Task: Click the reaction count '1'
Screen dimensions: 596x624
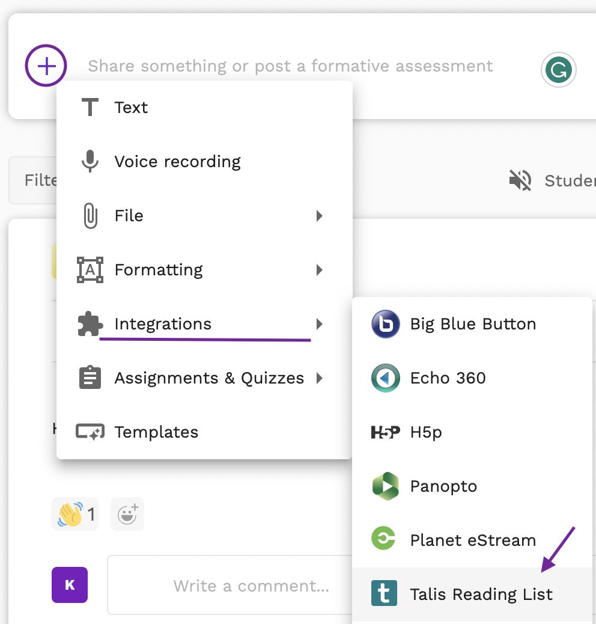Action: pos(91,514)
